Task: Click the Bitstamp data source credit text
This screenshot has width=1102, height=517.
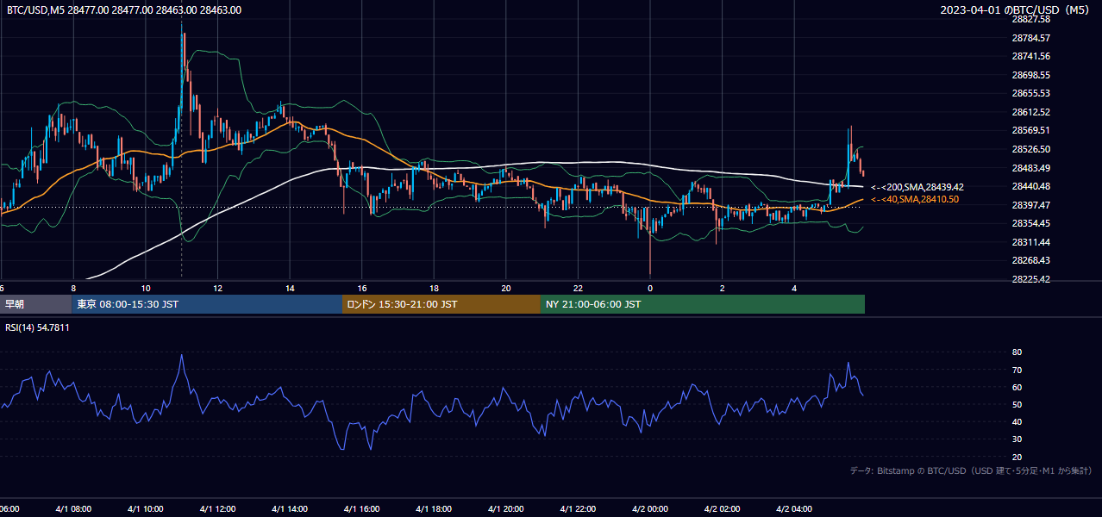Action: pyautogui.click(x=971, y=470)
